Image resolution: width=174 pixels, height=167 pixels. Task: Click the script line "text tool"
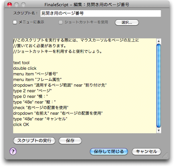pyautogui.click(x=21, y=63)
